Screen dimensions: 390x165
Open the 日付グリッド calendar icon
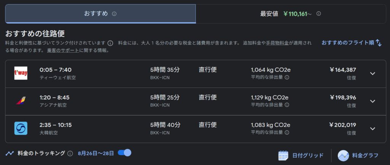point(283,155)
